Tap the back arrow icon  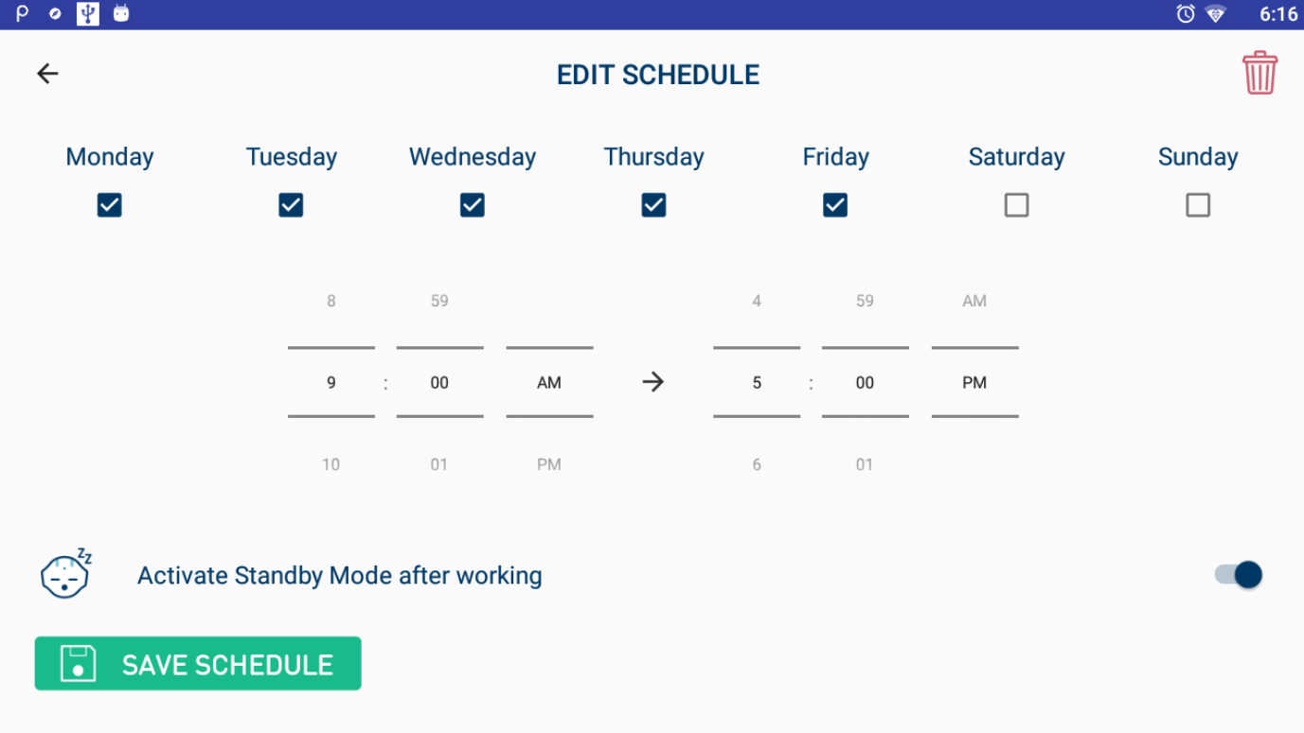click(47, 74)
